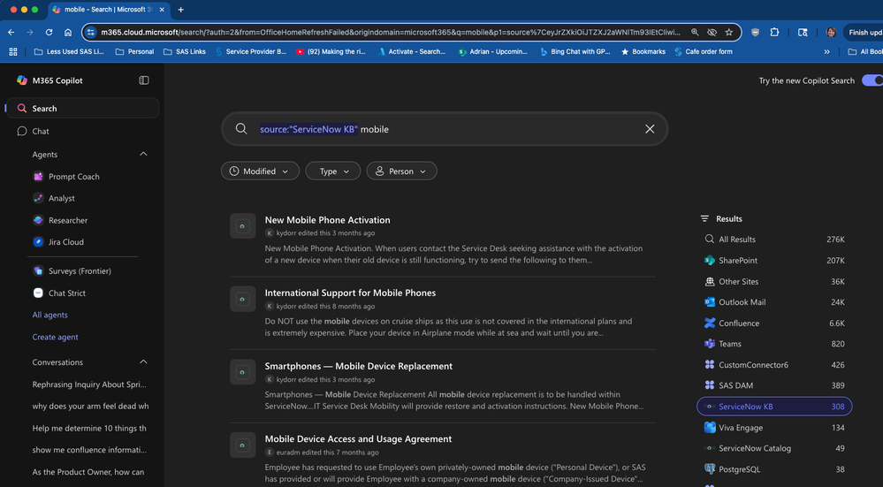Filter results by ServiceNow Catalog
This screenshot has height=487, width=883.
coord(774,449)
